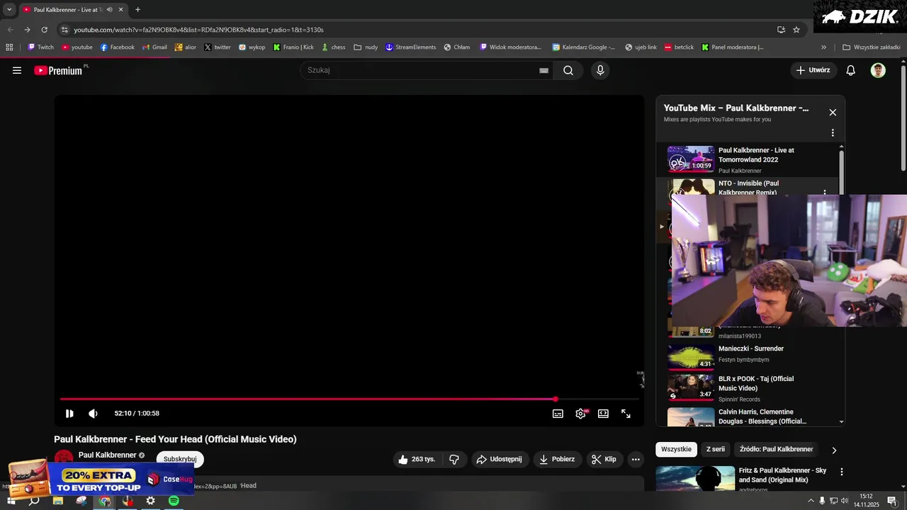Open options for NTO - Invisible remix
Viewport: 907px width, 510px height.
tap(825, 192)
